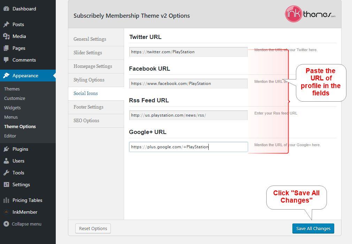Viewport: 352px width, 244px height.
Task: Click 'Subscribely Membership Theme v2 Options' title
Action: tap(131, 16)
